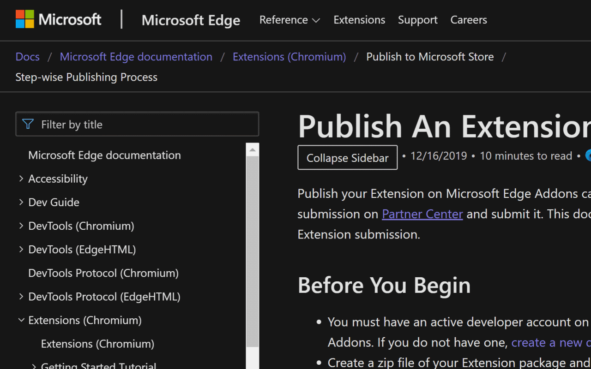Image resolution: width=591 pixels, height=369 pixels.
Task: Click the sidebar scroll-up arrow
Action: (252, 149)
